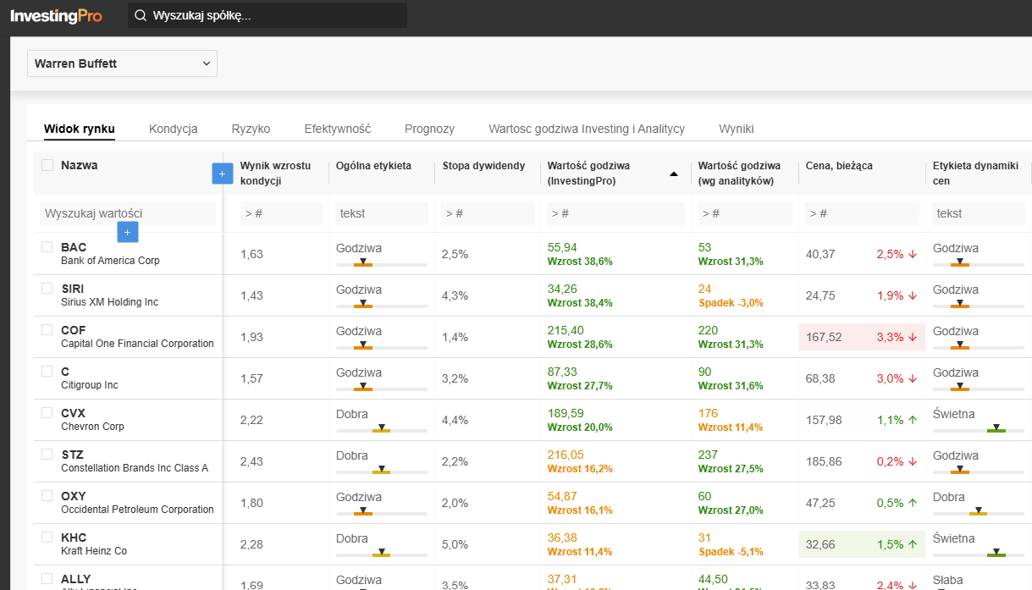The width and height of the screenshot is (1032, 590).
Task: Sort by the Cena, bieżąca column header
Action: (x=839, y=166)
